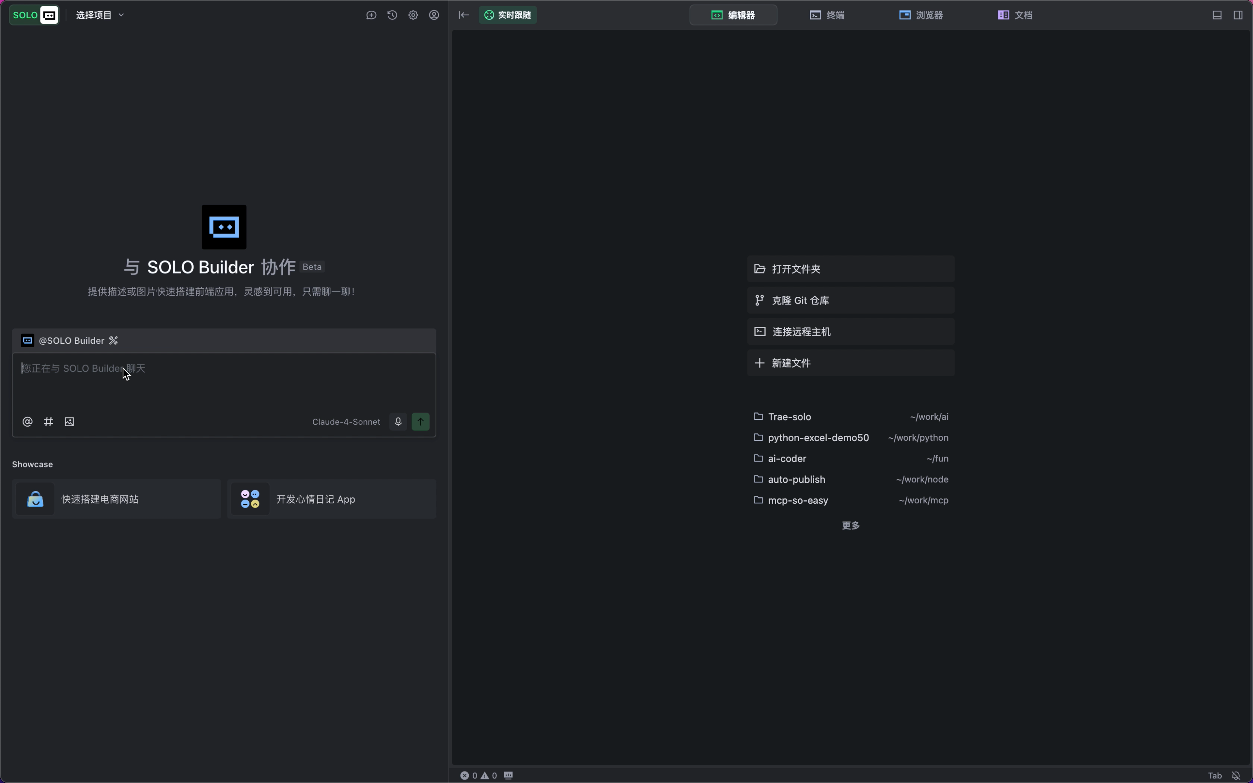Click the SOLO Builder robot logo
This screenshot has height=783, width=1253.
pyautogui.click(x=224, y=227)
